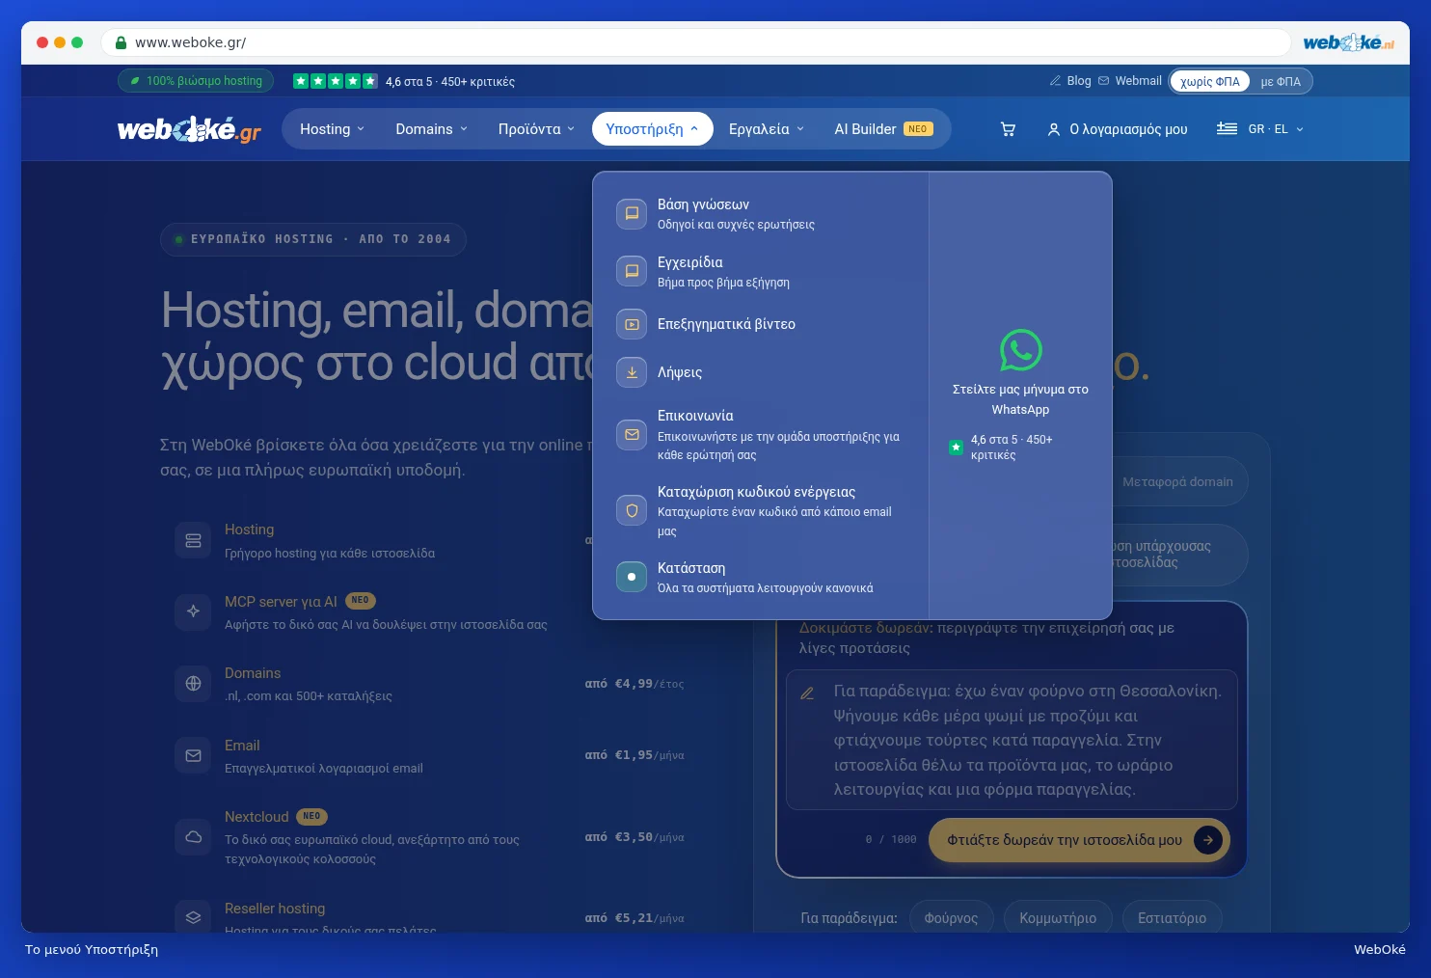Open the Webmail link
Viewport: 1431px width, 978px height.
click(1130, 81)
